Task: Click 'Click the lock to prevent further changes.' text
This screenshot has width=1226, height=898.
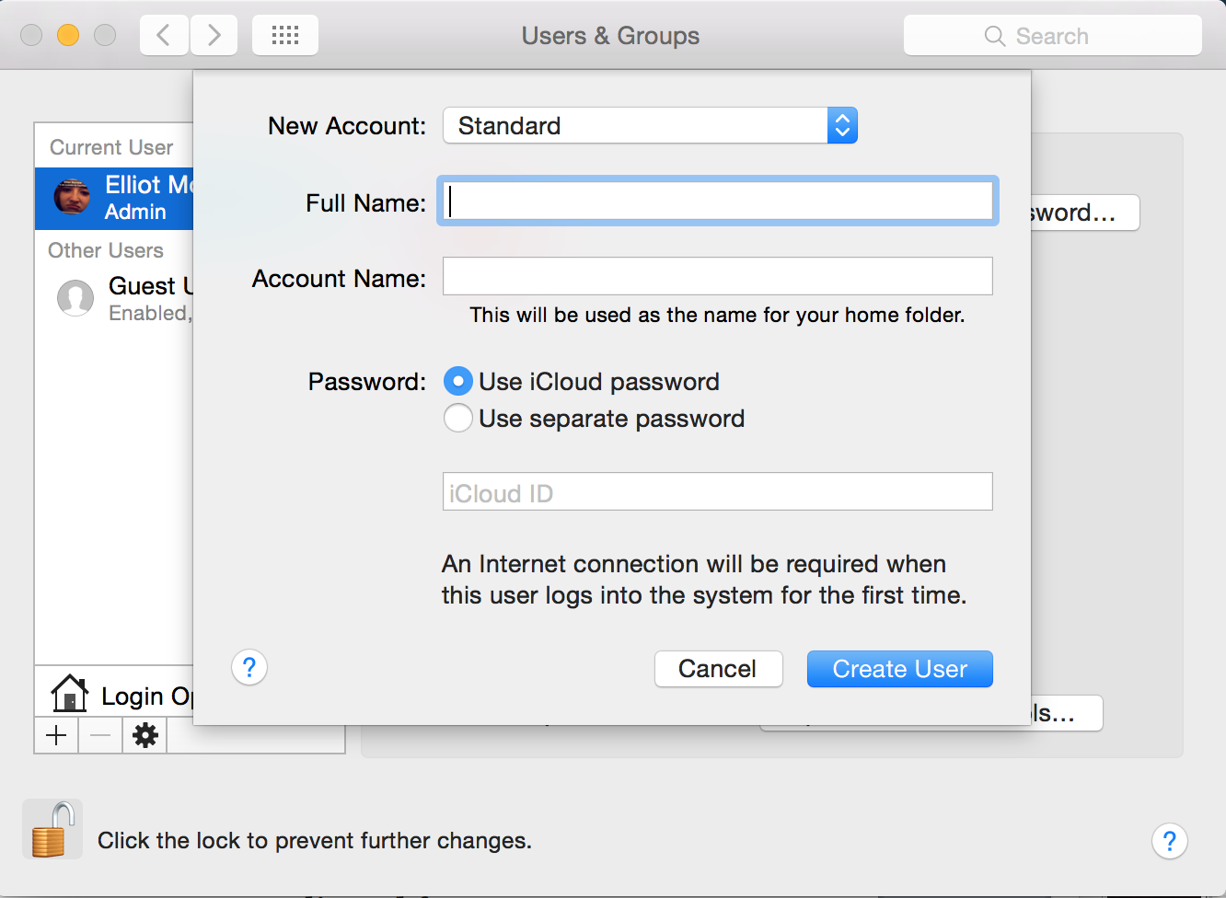Action: pos(315,841)
